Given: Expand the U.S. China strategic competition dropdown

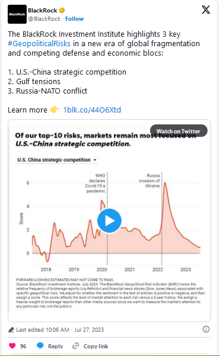Looking at the screenshot, I should pyautogui.click(x=57, y=160).
